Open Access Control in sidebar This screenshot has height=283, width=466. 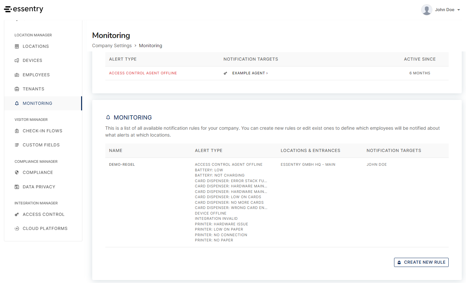point(43,215)
